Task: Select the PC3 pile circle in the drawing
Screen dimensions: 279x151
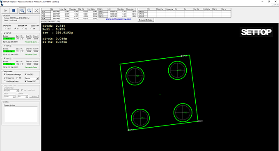Action: click(x=183, y=112)
